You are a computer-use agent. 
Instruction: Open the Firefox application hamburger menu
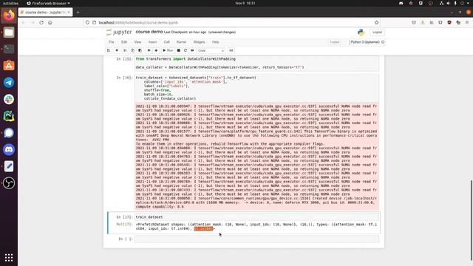tap(467, 23)
